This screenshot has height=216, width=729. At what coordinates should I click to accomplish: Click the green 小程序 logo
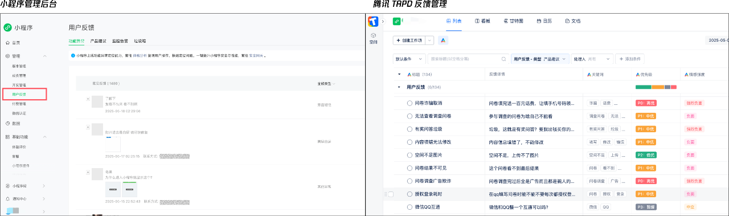pyautogui.click(x=8, y=27)
